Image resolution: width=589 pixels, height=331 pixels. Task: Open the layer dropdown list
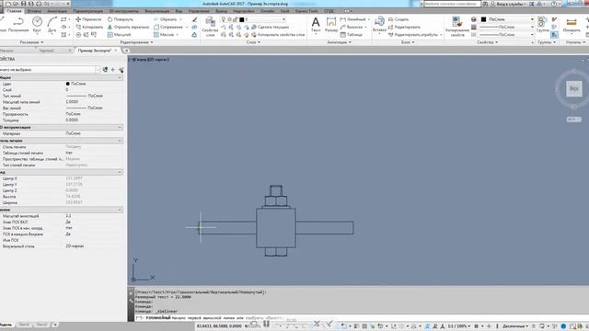coord(283,19)
